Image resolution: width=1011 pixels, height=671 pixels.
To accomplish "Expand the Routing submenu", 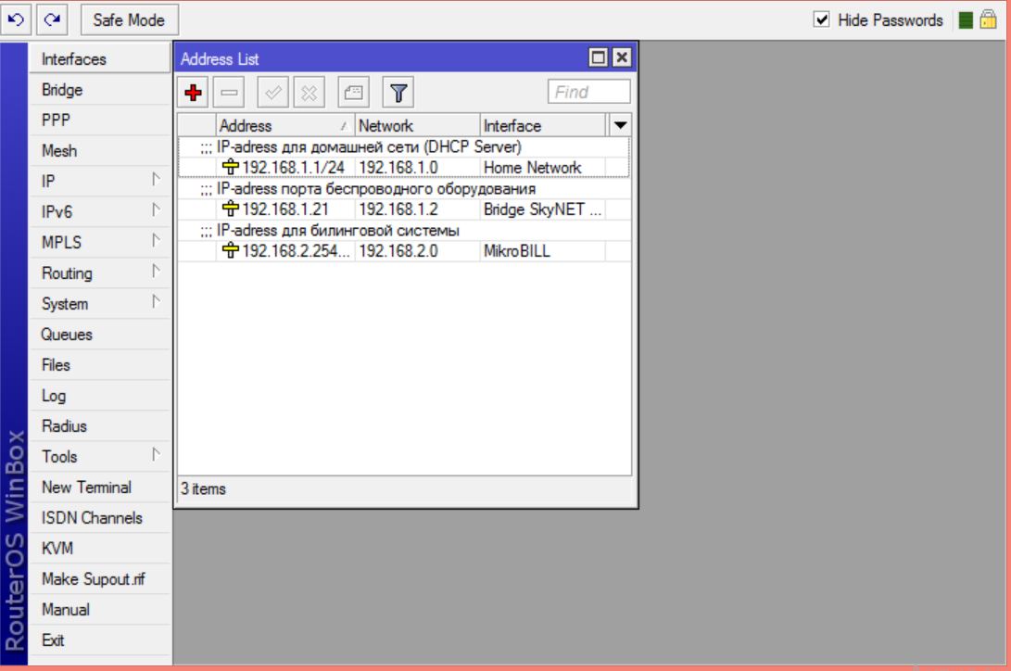I will point(100,273).
